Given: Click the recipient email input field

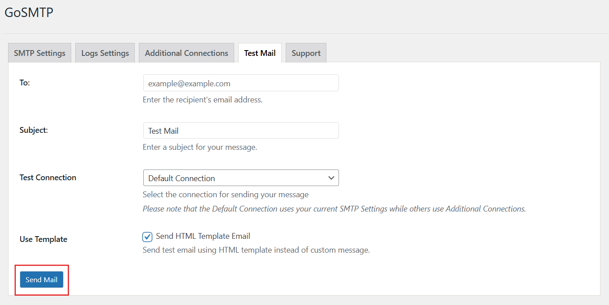Looking at the screenshot, I should click(x=241, y=83).
